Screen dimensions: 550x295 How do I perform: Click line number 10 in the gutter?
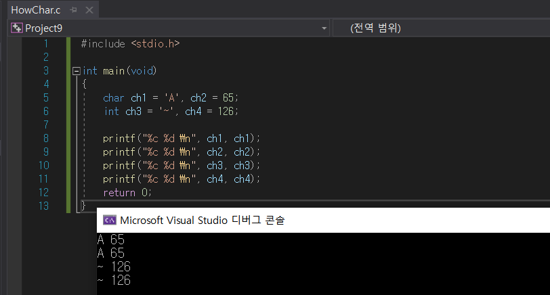click(43, 165)
